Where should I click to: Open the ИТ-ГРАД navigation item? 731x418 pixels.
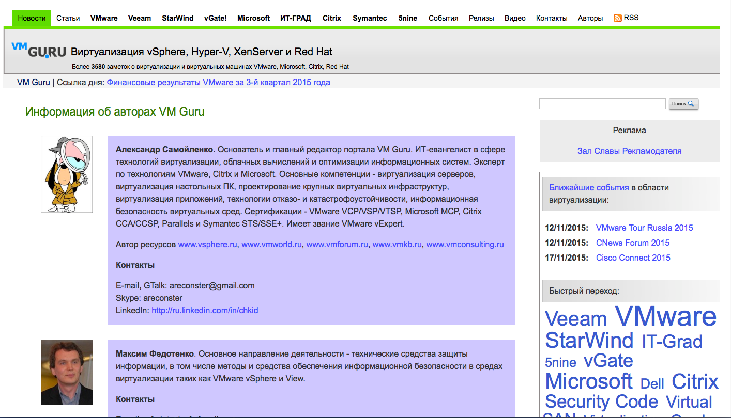(296, 18)
